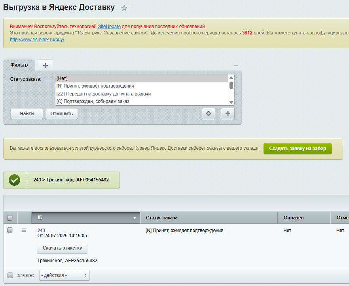Click the status list scrollbar thumb
This screenshot has width=349, height=286.
(x=231, y=85)
